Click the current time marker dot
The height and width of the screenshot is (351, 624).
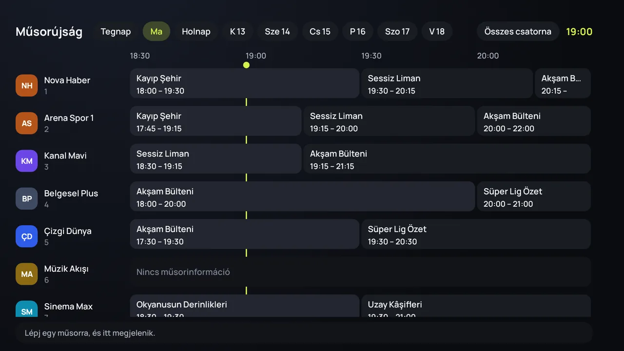pyautogui.click(x=246, y=65)
